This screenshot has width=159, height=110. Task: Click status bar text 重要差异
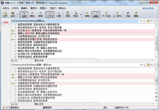(47, 107)
